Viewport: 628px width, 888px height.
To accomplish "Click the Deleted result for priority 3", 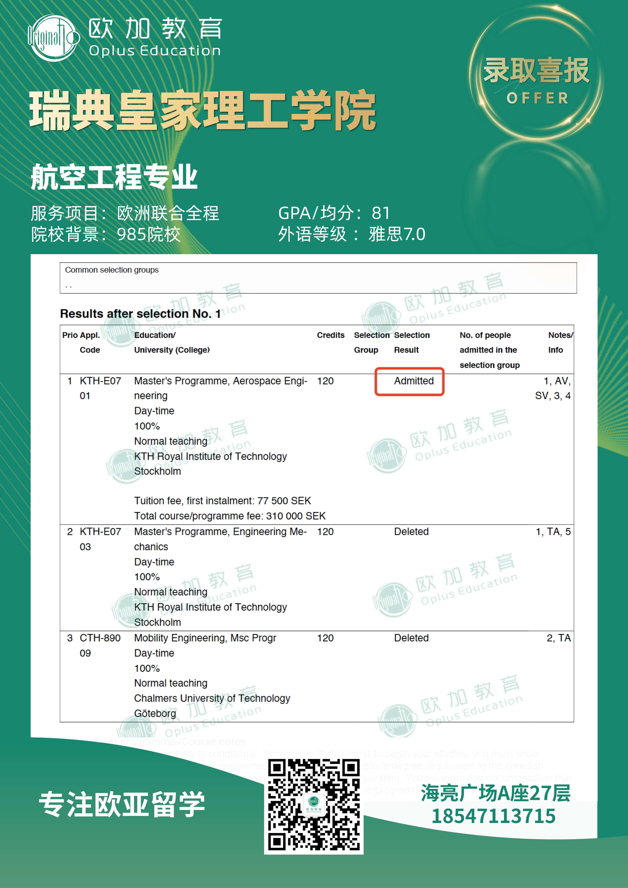I will click(x=411, y=638).
